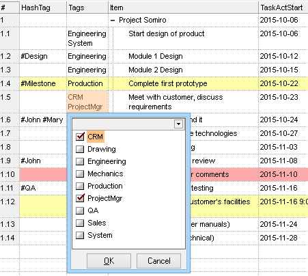Toggle the Sales tag checkbox
The height and width of the screenshot is (276, 308).
click(x=80, y=223)
